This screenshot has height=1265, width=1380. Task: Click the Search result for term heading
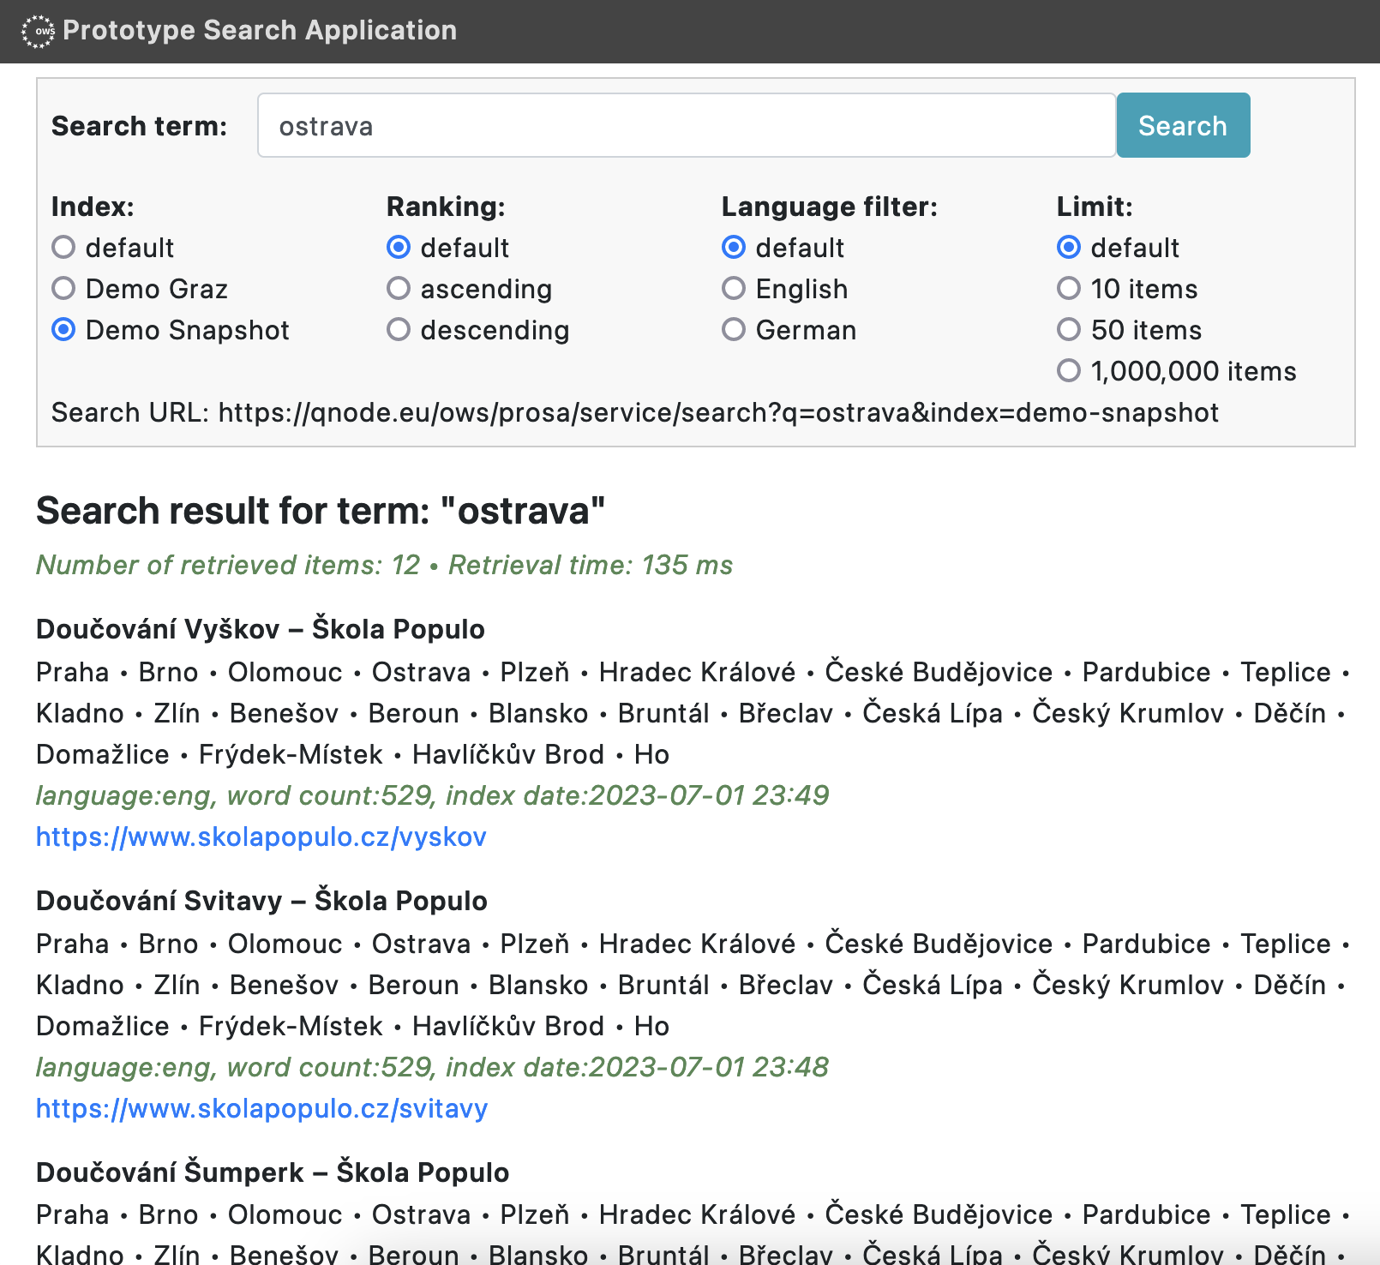pyautogui.click(x=321, y=511)
